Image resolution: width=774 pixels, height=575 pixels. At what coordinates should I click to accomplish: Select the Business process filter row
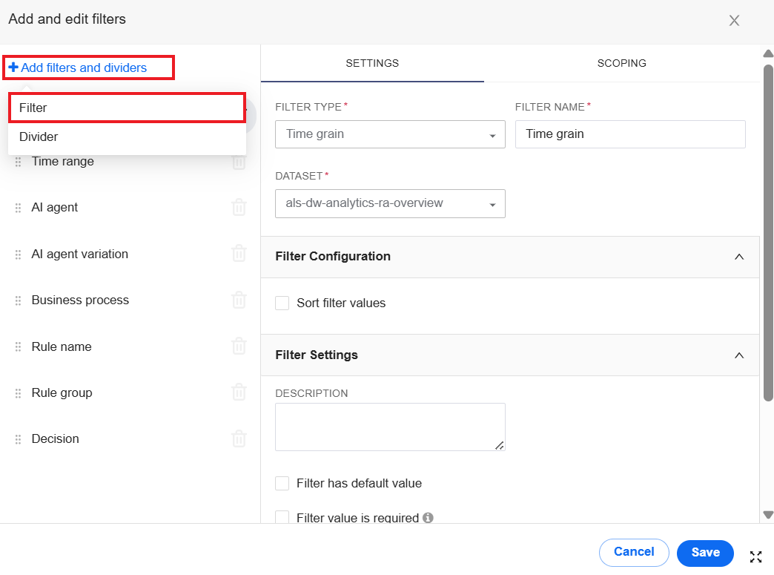pos(130,300)
